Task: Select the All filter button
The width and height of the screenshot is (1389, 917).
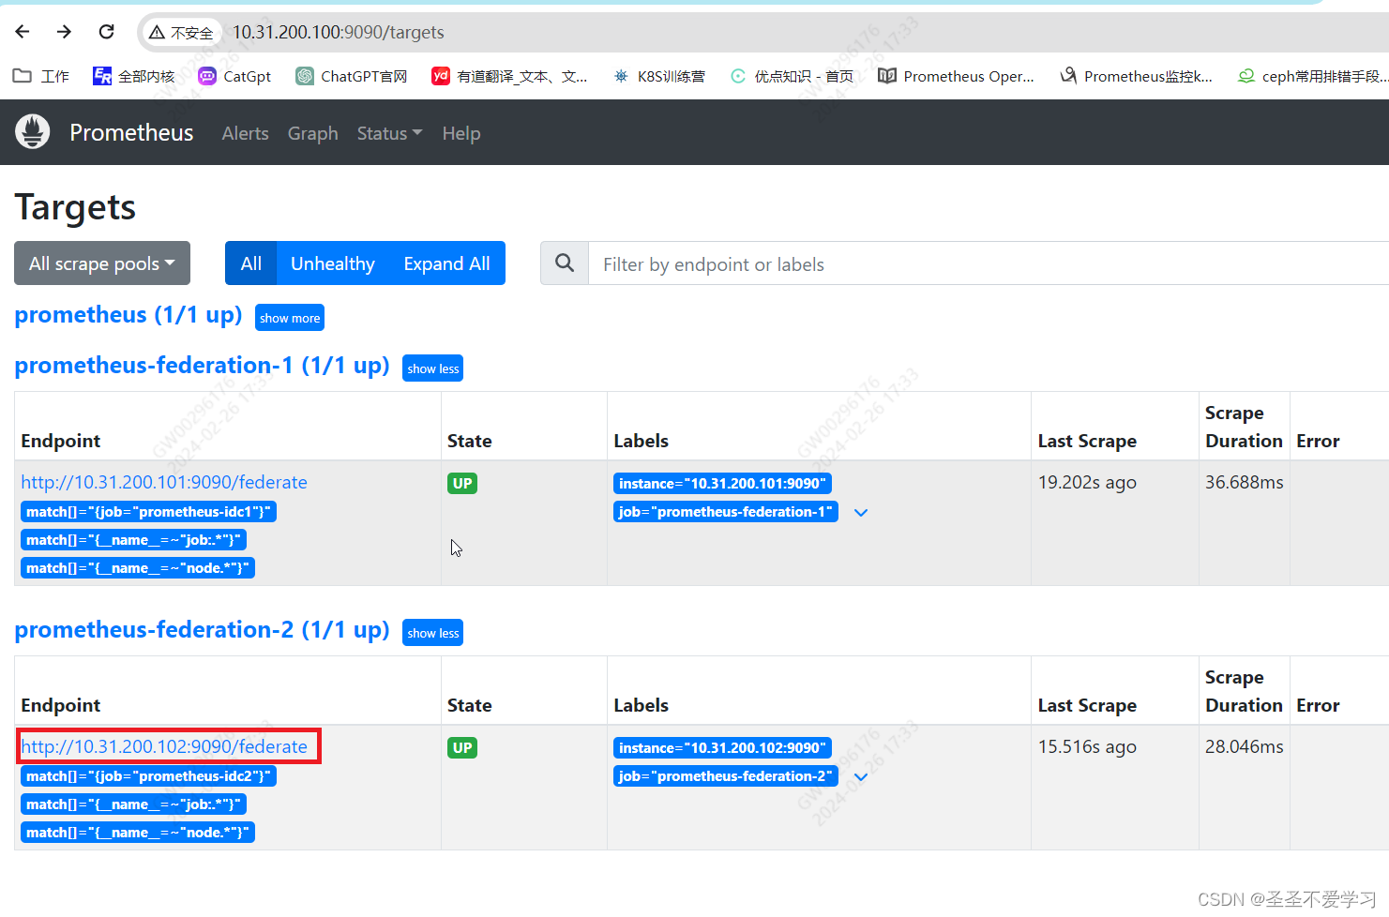Action: (250, 263)
